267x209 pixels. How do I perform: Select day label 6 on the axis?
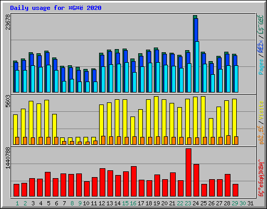click(56, 203)
